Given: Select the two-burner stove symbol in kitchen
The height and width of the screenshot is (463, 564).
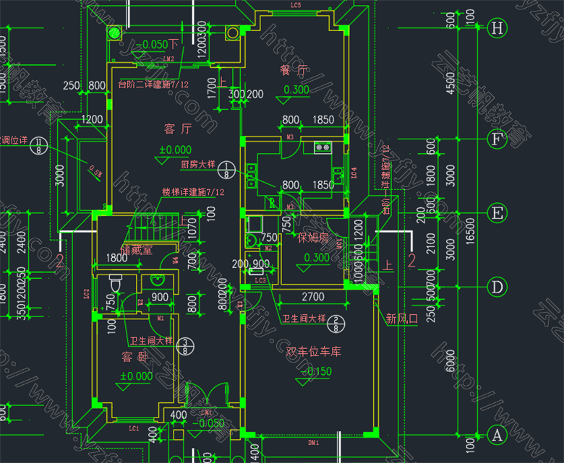Looking at the screenshot, I should point(323,147).
